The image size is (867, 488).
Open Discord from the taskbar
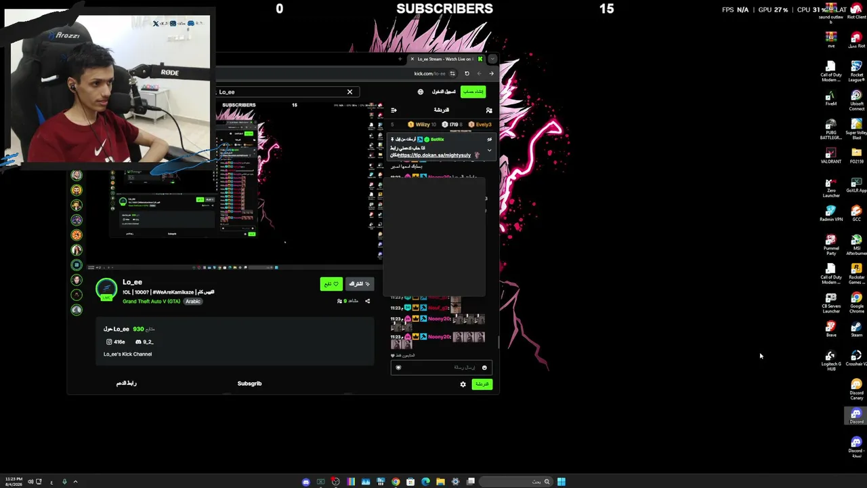306,482
